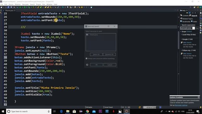Click the Go button in Help
Image resolution: width=202 pixels, height=114 pixels.
197,28
